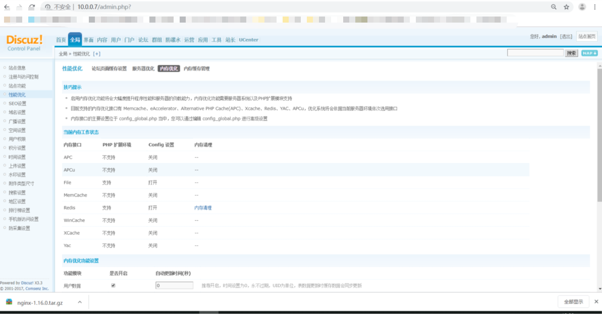
Task: Open 用户权限 in the sidebar
Action: click(x=17, y=139)
